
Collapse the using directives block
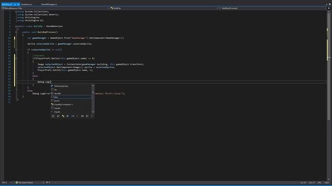(16, 11)
